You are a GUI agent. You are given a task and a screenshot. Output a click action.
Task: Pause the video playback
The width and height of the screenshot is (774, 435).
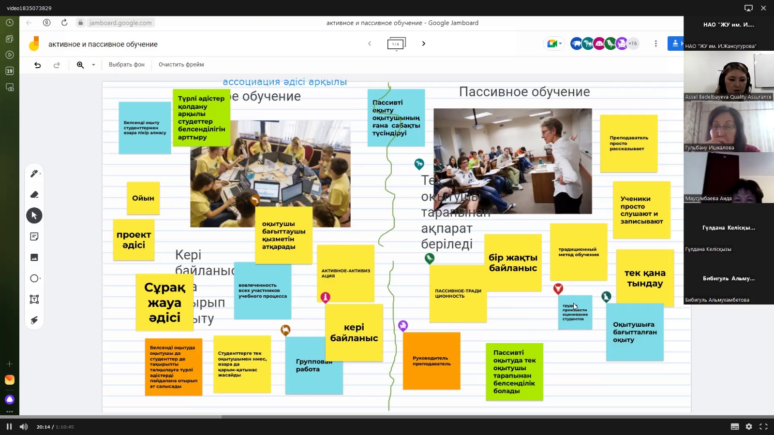click(9, 427)
